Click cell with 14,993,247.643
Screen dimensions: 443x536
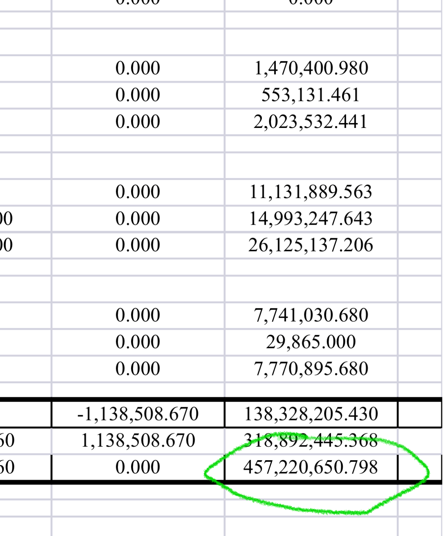click(x=311, y=219)
